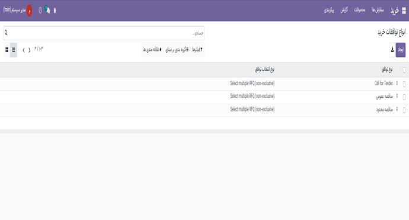This screenshot has width=409, height=220.
Task: Click the انواع توافقات خرید page title
Action: [392, 33]
